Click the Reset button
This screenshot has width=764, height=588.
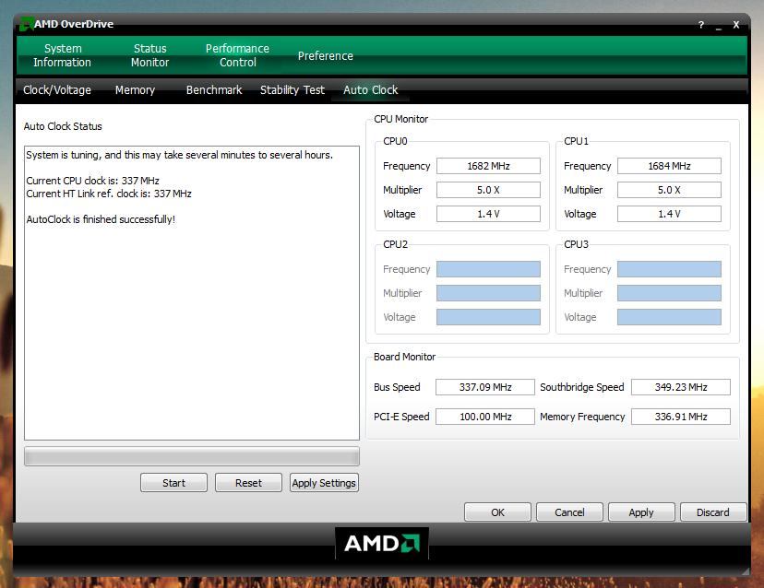click(x=248, y=483)
